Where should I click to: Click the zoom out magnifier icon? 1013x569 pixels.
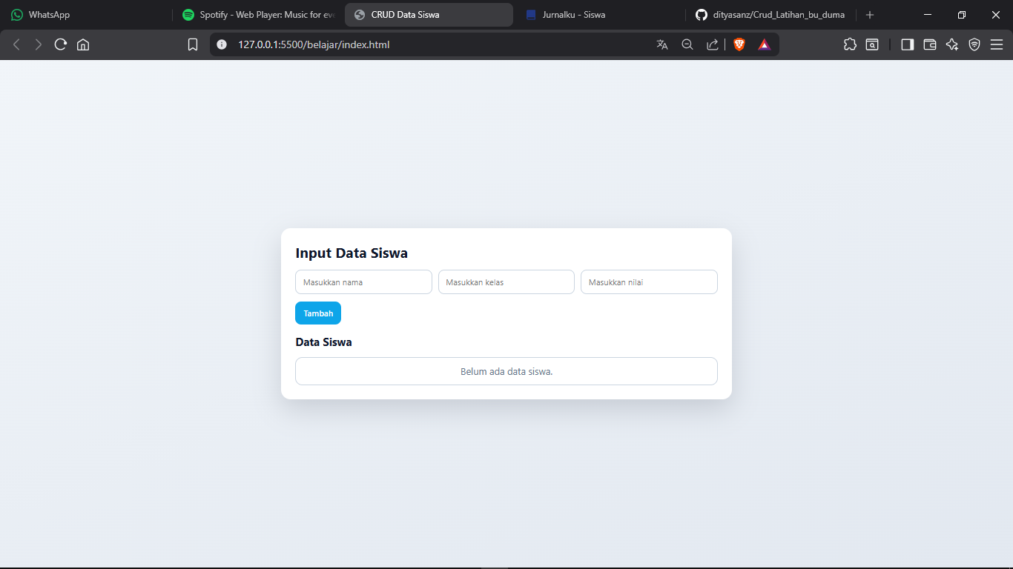click(x=687, y=44)
